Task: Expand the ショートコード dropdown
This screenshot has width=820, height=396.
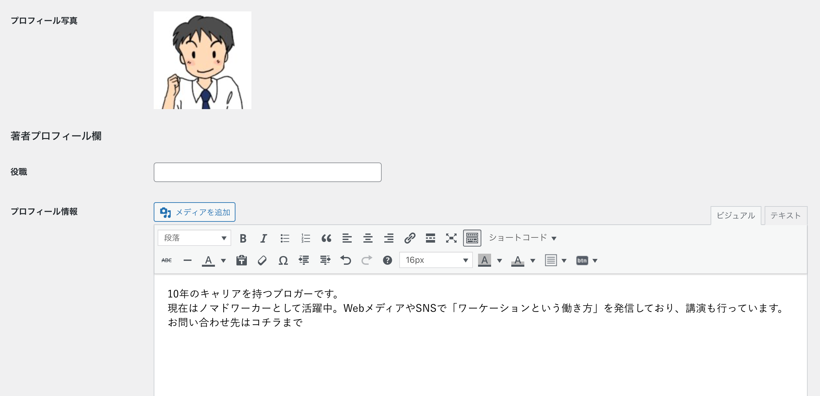Action: (522, 238)
